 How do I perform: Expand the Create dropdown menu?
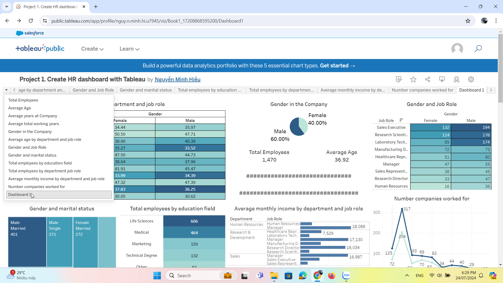coord(92,49)
